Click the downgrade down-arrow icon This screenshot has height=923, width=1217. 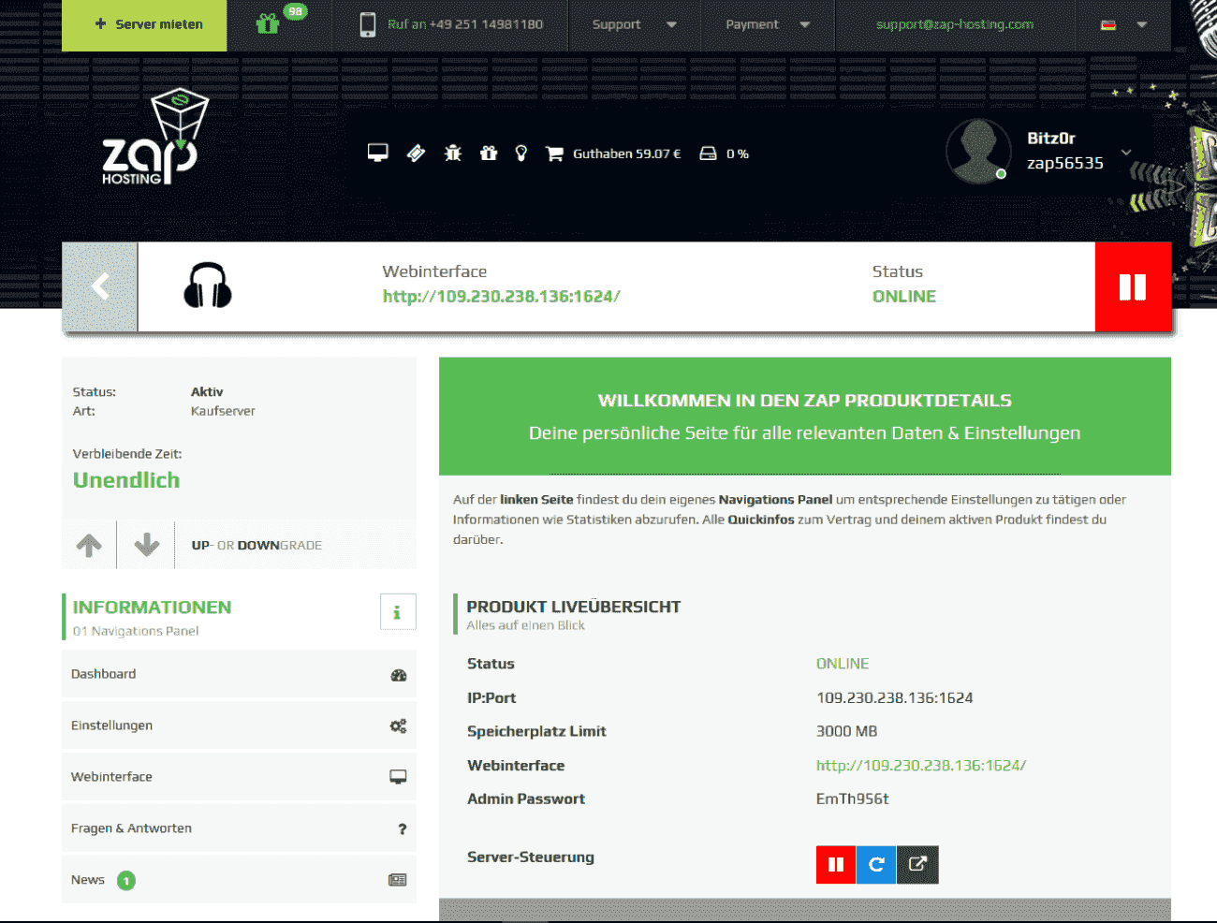[147, 545]
